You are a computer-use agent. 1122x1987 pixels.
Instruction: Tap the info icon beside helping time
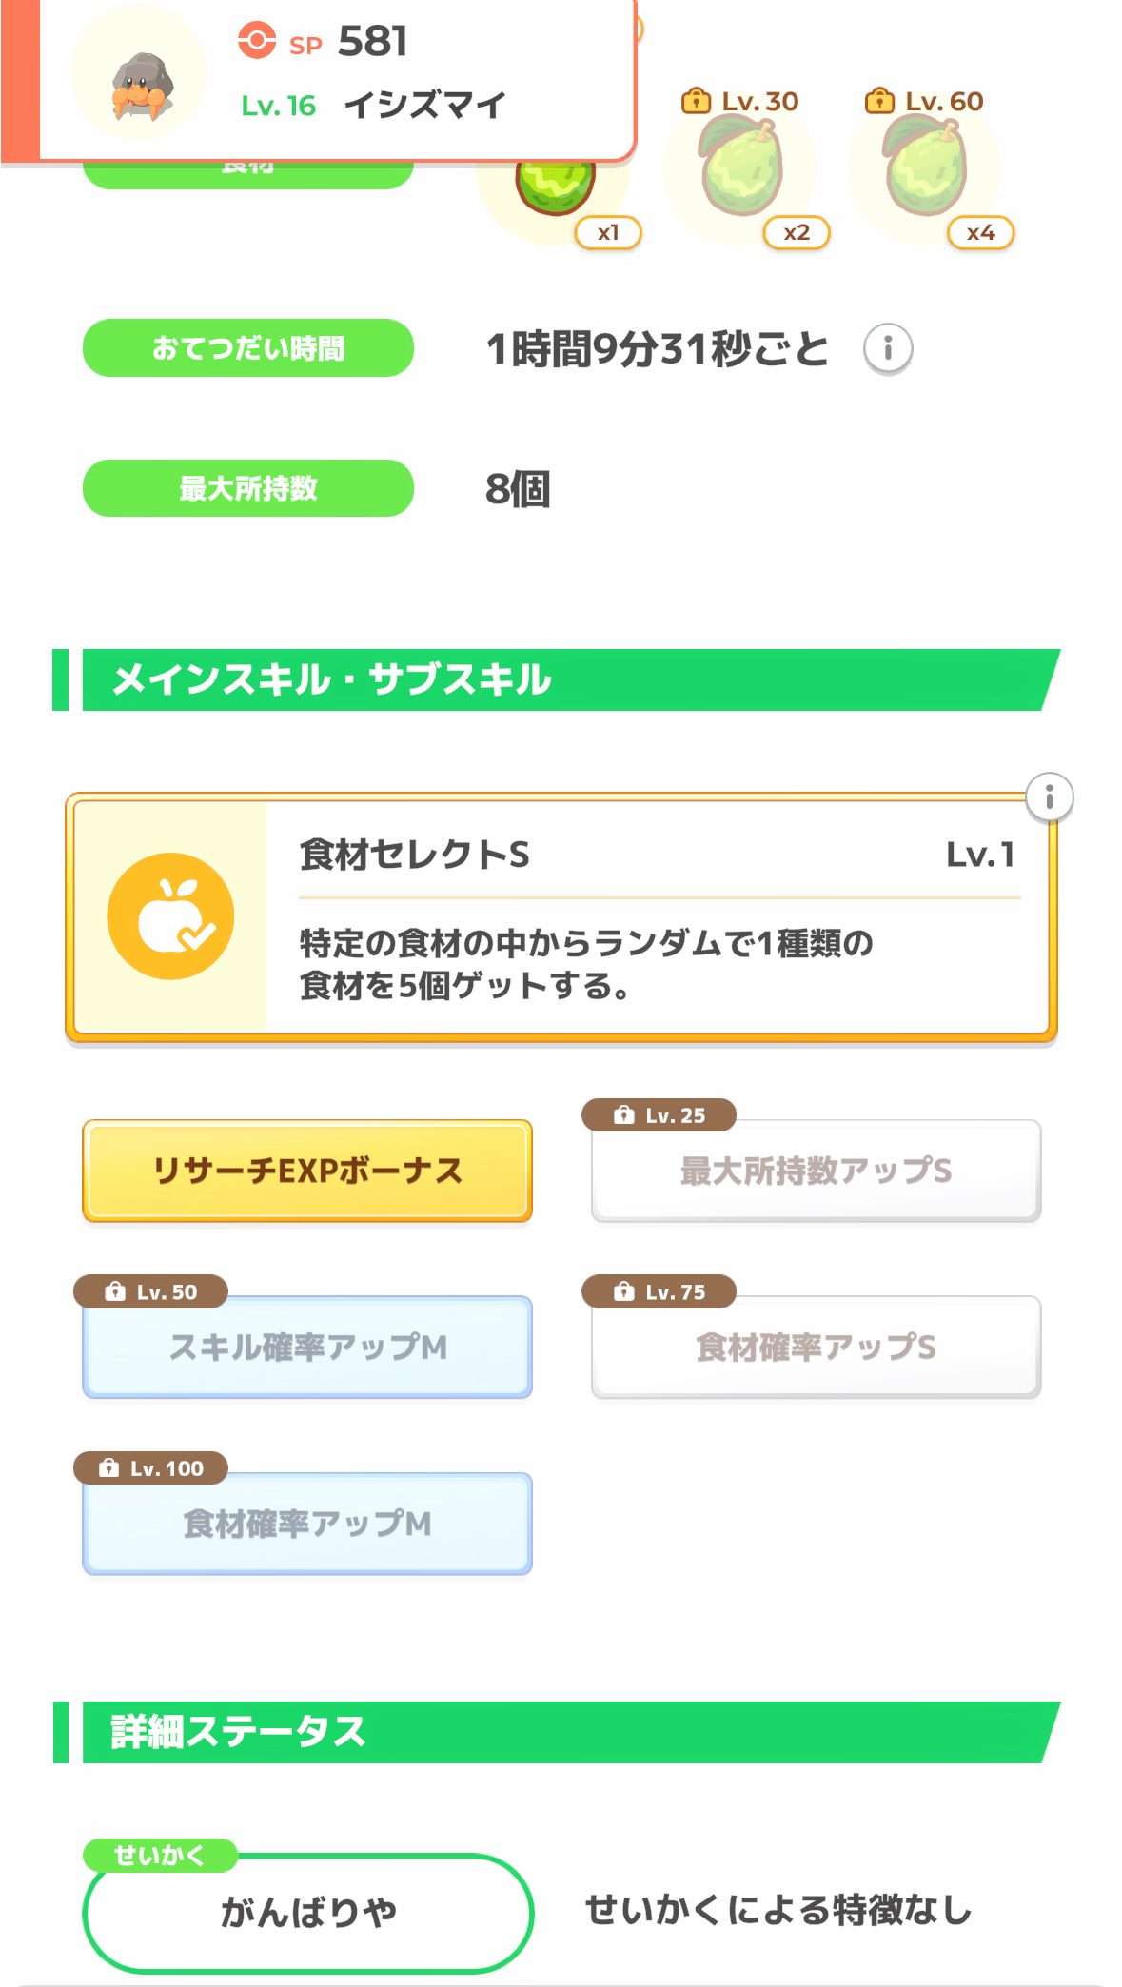[887, 348]
